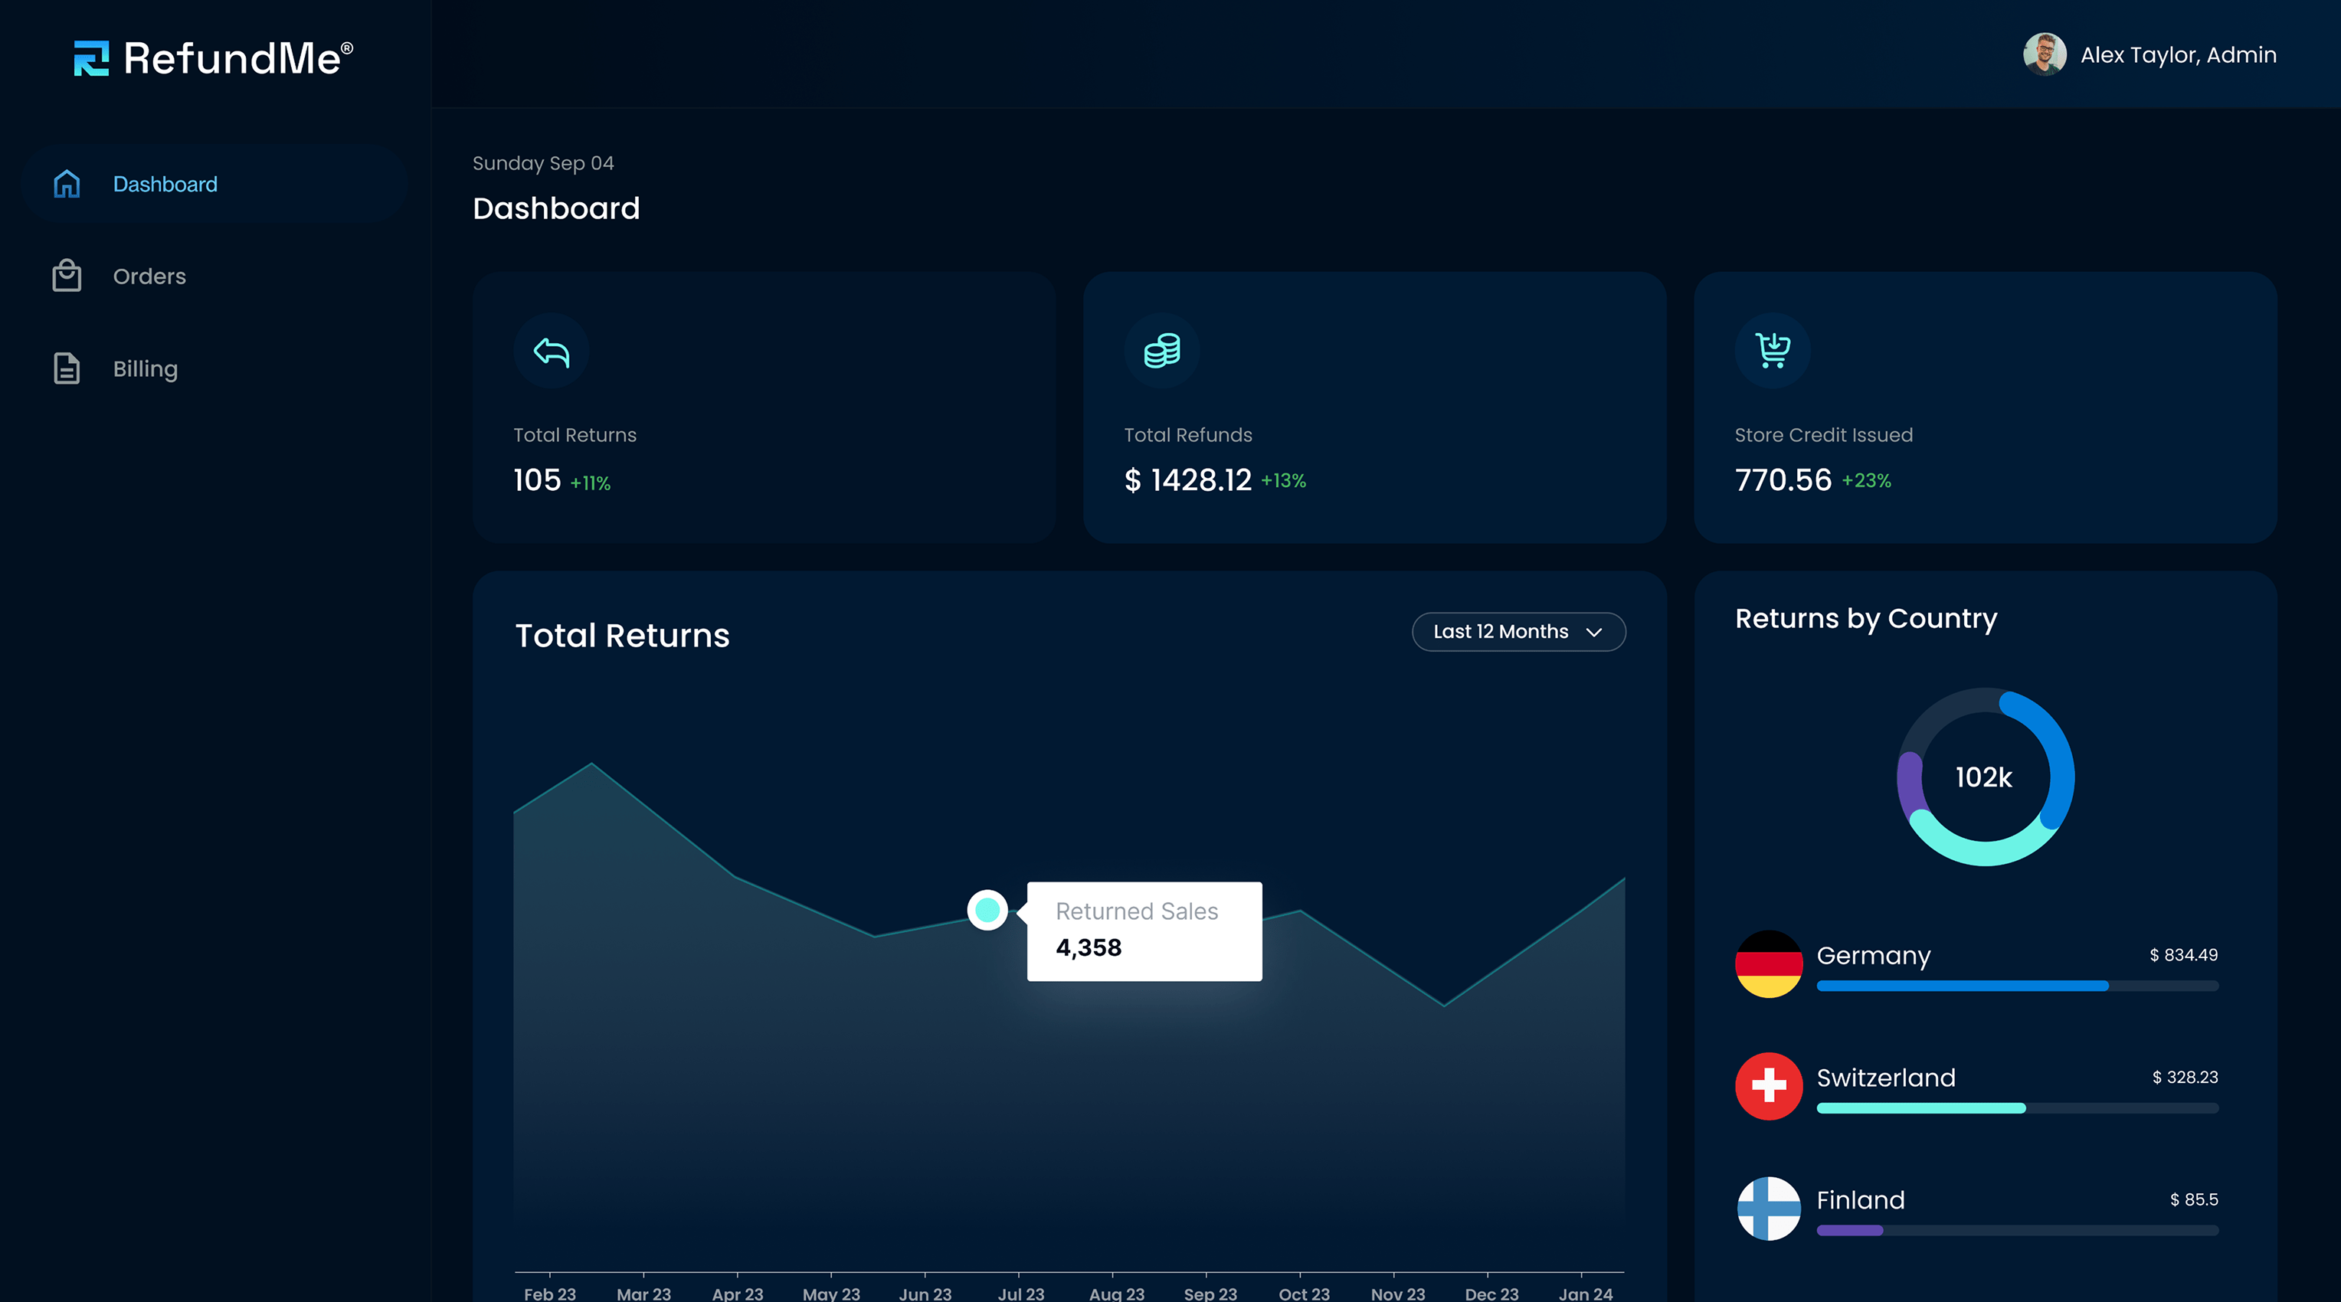This screenshot has width=2341, height=1302.
Task: Click the RefundMe logo icon
Action: pyautogui.click(x=91, y=58)
